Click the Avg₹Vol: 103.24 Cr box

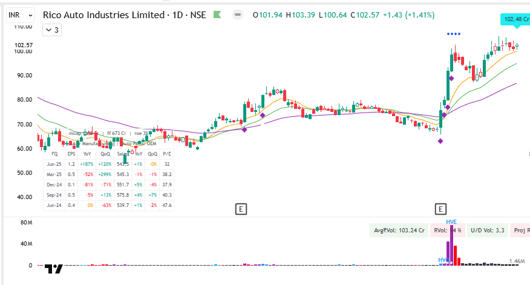[399, 230]
